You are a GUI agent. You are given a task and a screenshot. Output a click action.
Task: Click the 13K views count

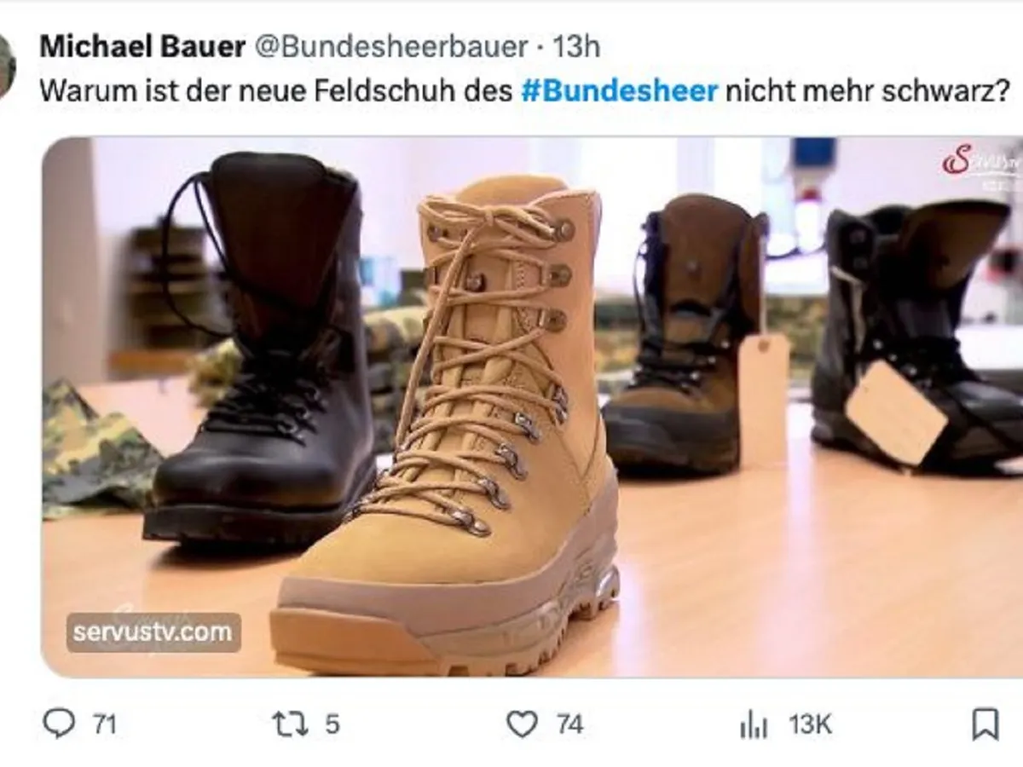(x=810, y=725)
